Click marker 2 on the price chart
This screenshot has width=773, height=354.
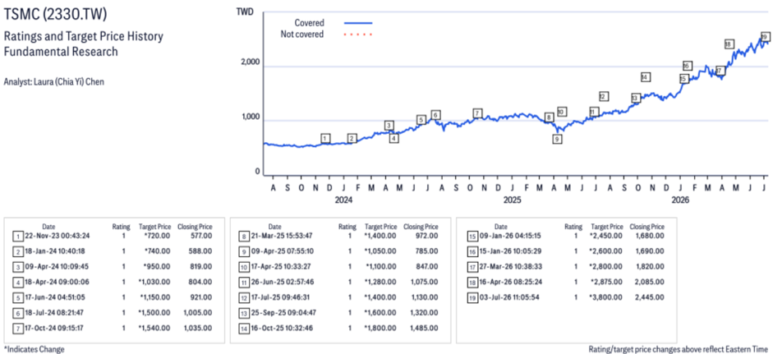[x=352, y=139]
